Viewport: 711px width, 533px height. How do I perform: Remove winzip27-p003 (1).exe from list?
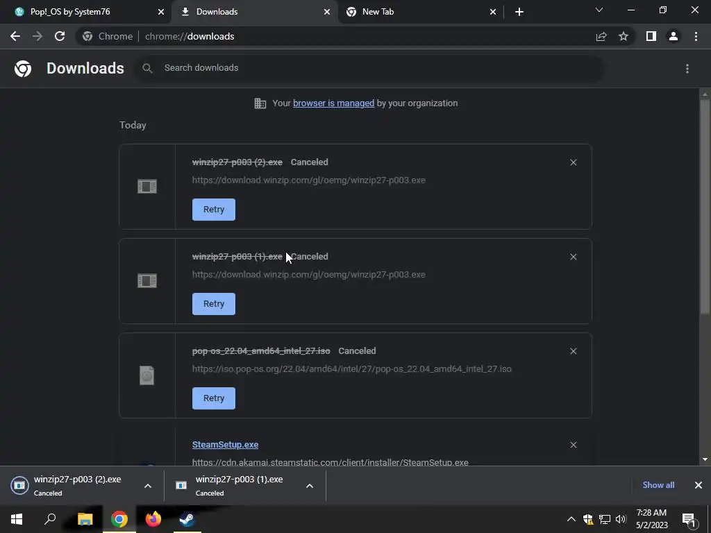pos(573,257)
